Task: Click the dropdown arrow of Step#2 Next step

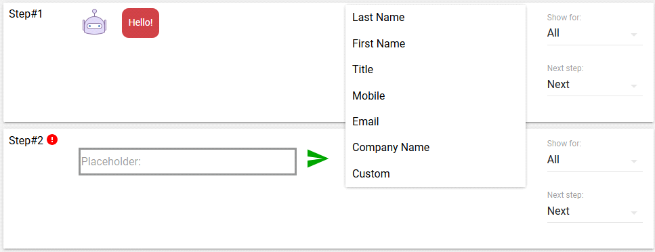Action: pos(634,213)
